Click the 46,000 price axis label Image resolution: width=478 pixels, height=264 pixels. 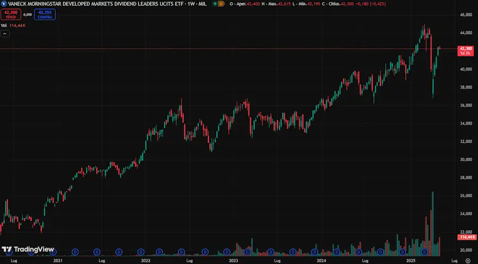(466, 15)
